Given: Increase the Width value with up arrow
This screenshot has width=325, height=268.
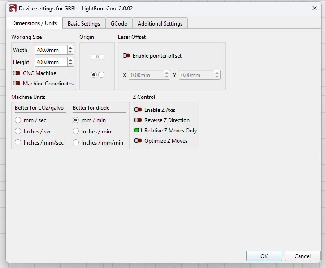Looking at the screenshot, I should 70,48.
